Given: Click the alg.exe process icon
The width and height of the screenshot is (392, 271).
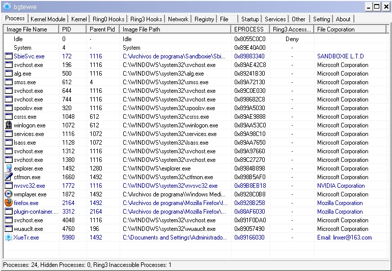Looking at the screenshot, I should (x=9, y=74).
